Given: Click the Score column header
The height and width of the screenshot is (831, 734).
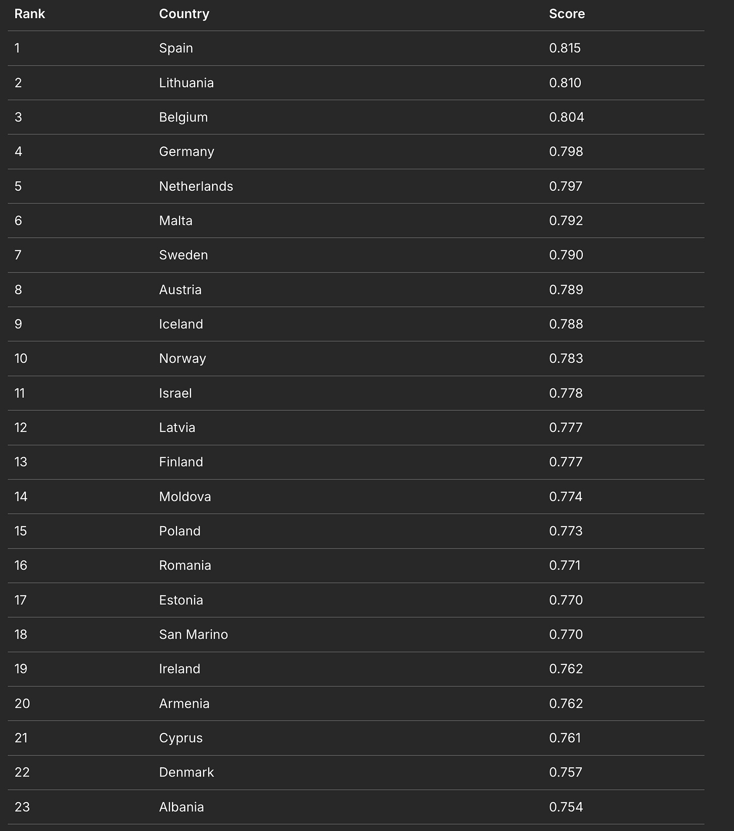Looking at the screenshot, I should [x=567, y=14].
